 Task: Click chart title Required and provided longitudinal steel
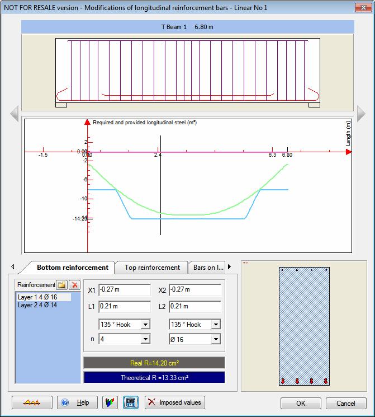[x=145, y=123]
